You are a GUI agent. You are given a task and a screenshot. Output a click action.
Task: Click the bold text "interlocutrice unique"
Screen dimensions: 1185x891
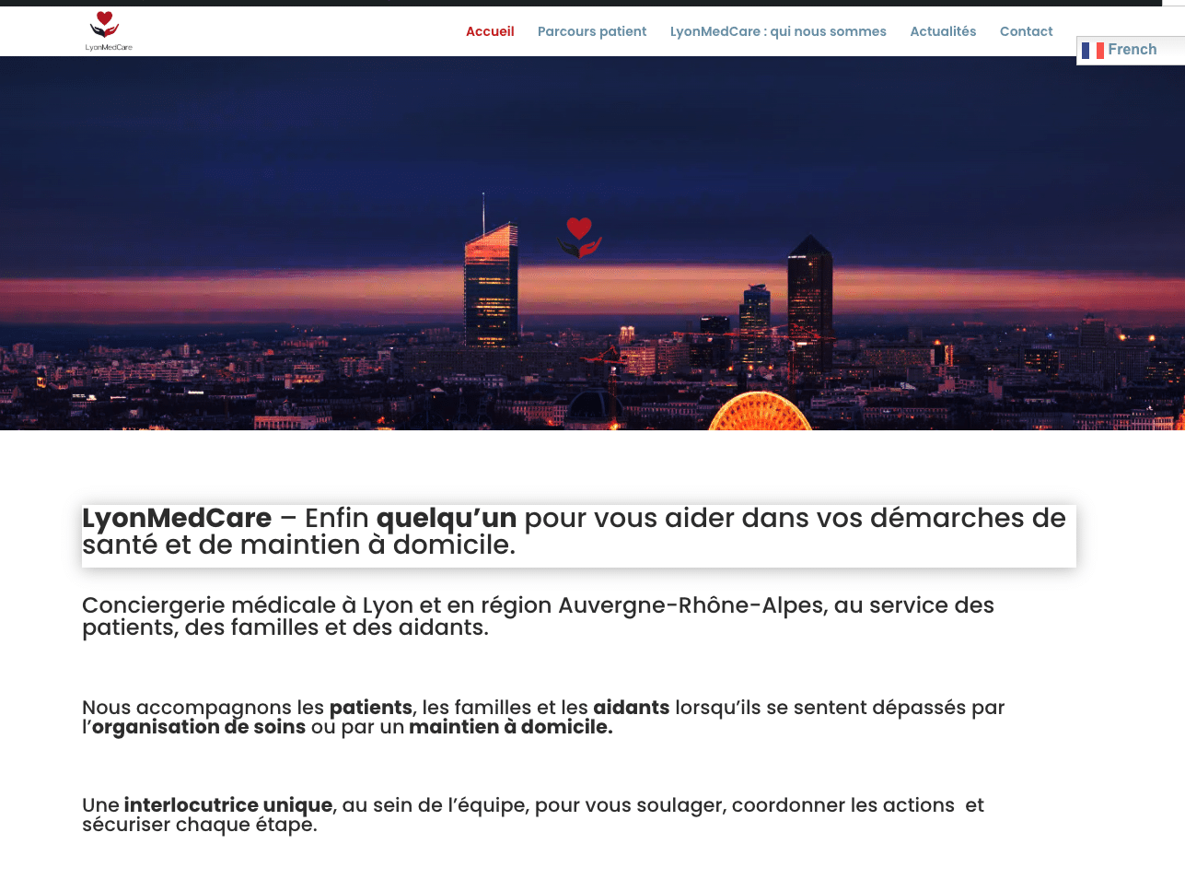(x=228, y=805)
